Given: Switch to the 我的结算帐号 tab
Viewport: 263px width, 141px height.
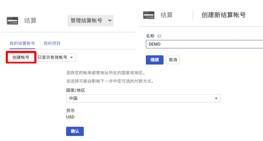Looking at the screenshot, I should (x=22, y=44).
